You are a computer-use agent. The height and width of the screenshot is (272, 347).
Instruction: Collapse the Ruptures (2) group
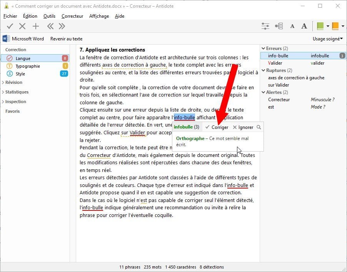[264, 70]
